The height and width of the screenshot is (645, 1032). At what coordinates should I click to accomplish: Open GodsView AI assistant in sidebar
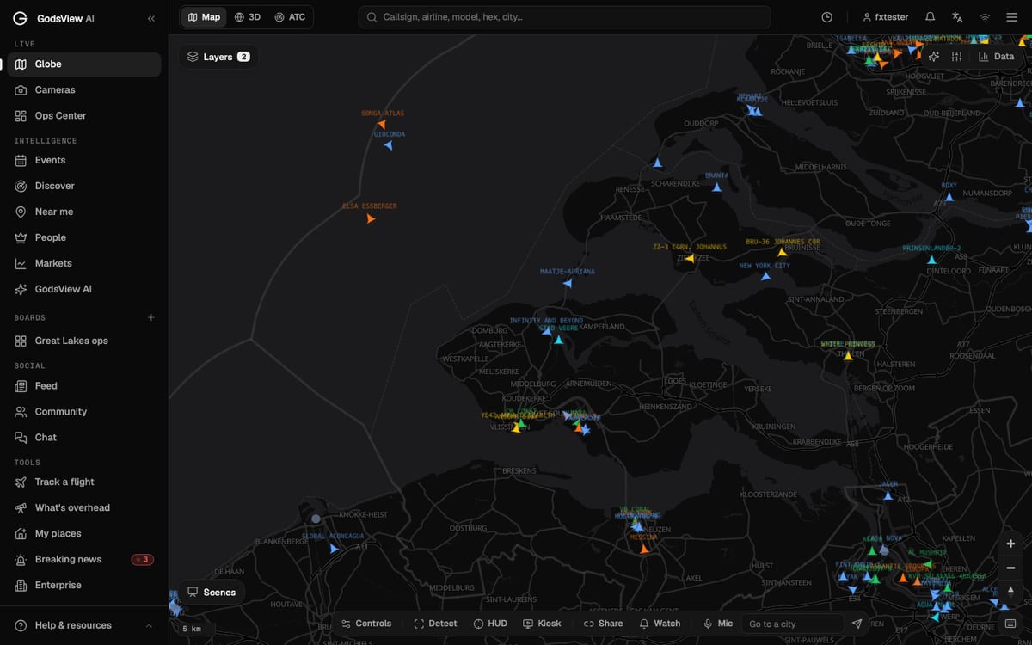84,289
